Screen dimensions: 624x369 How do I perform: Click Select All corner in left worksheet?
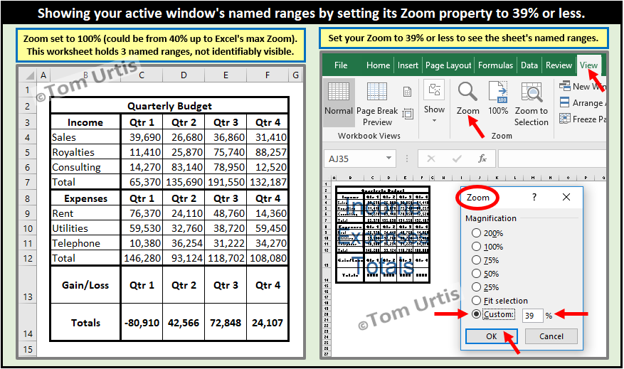(28, 75)
